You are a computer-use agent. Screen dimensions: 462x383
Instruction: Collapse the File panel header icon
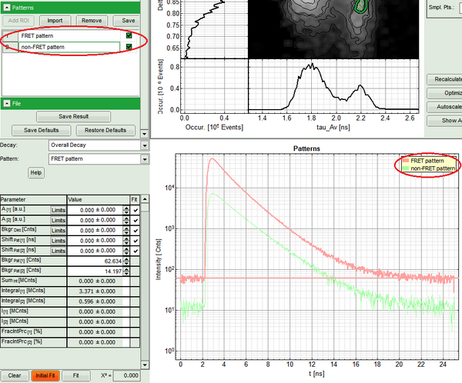(7, 102)
